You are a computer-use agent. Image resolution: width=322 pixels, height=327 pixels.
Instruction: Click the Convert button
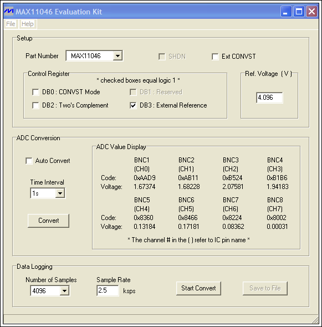click(48, 221)
